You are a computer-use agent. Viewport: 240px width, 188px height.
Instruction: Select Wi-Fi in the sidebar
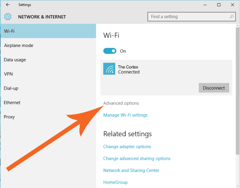(48, 31)
